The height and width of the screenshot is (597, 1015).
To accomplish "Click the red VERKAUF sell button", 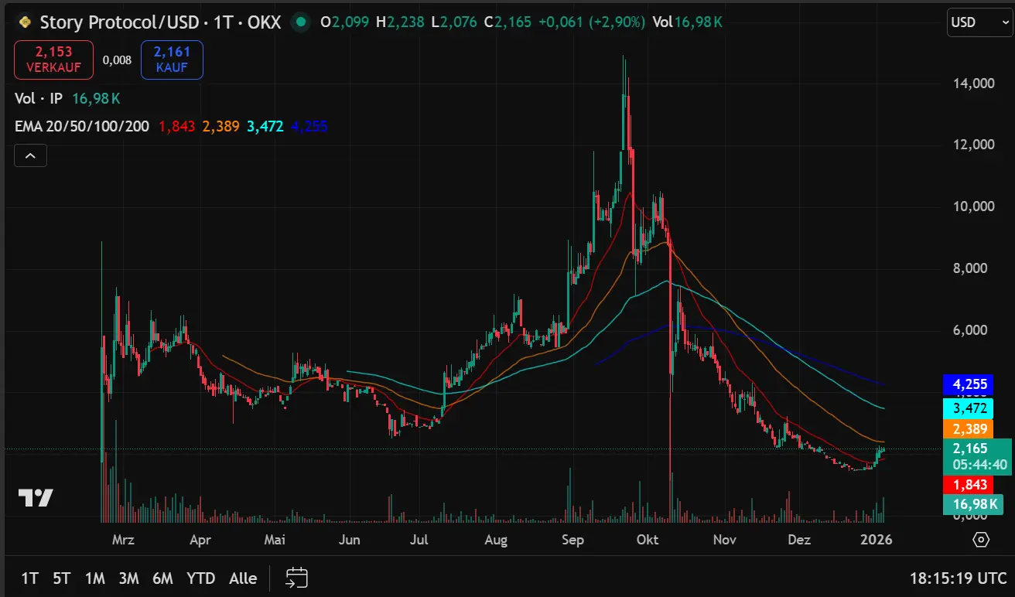I will (x=53, y=60).
